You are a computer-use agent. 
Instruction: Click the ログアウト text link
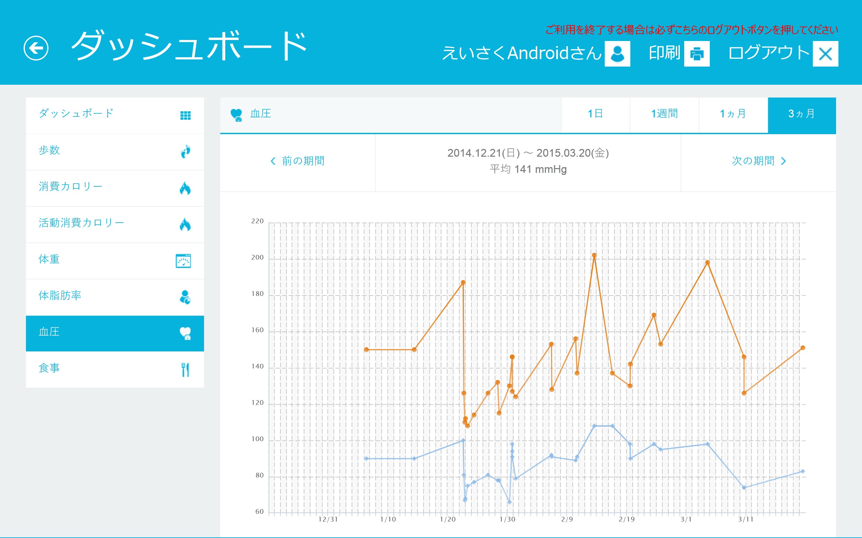(x=769, y=53)
